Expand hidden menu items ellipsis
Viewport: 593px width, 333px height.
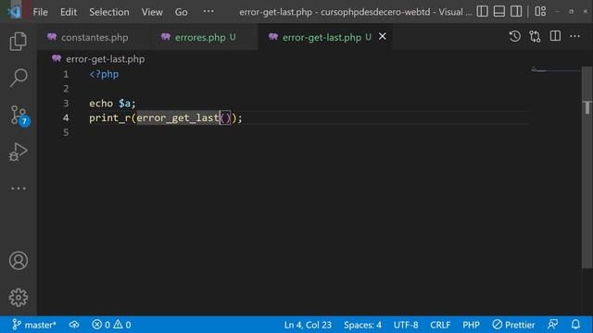208,11
